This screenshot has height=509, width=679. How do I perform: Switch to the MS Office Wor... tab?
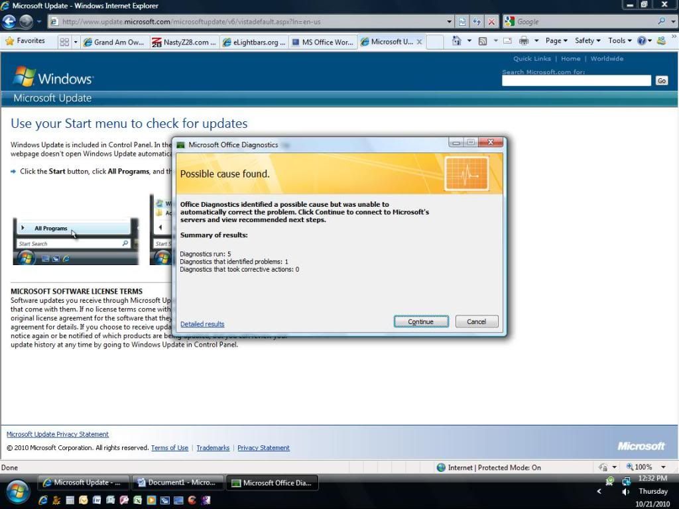click(323, 42)
